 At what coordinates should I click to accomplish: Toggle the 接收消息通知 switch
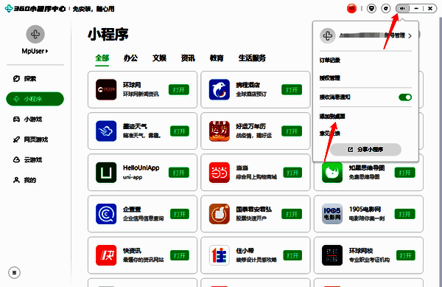(x=405, y=97)
